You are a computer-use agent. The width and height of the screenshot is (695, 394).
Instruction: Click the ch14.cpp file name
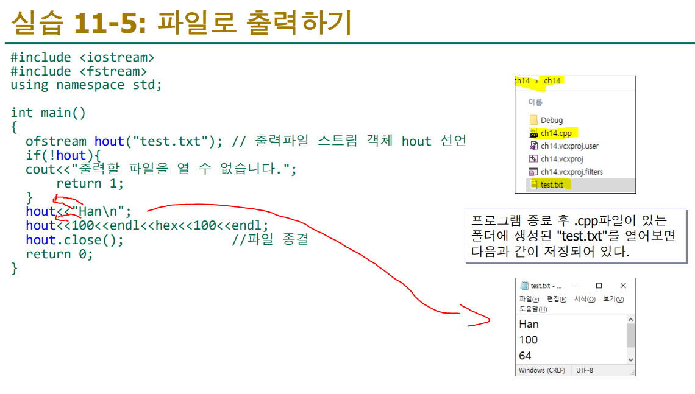556,133
